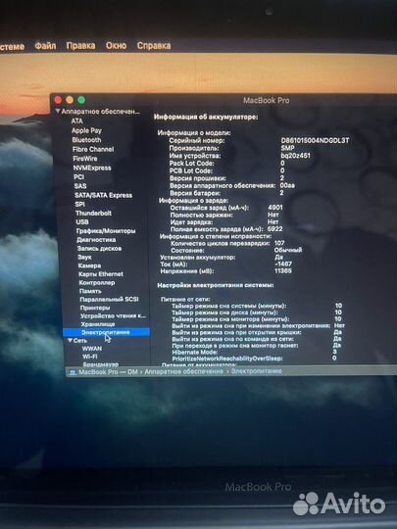Select Графика/Мониторы in the sidebar

(x=106, y=231)
